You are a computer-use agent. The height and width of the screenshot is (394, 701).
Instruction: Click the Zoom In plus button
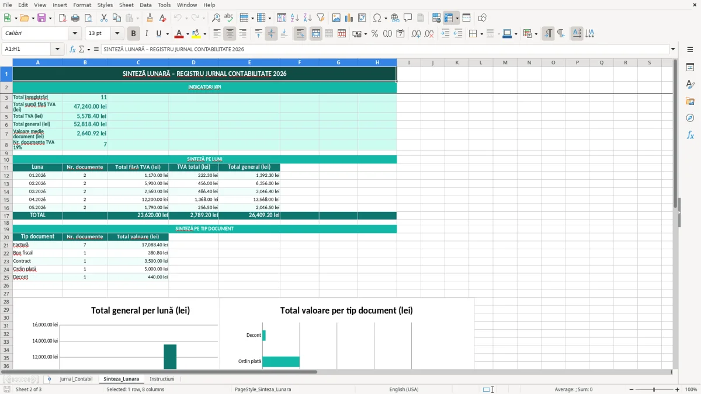click(678, 389)
